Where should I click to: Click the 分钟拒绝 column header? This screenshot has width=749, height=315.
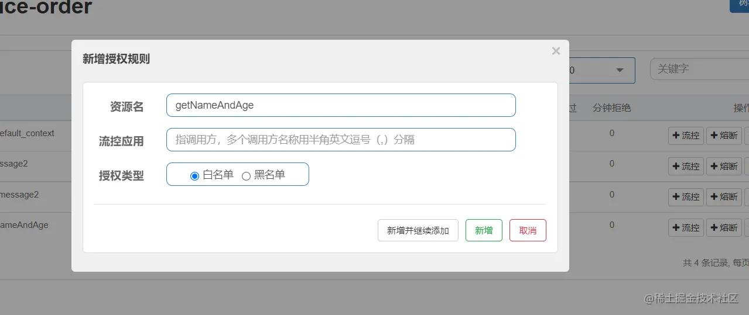[611, 108]
